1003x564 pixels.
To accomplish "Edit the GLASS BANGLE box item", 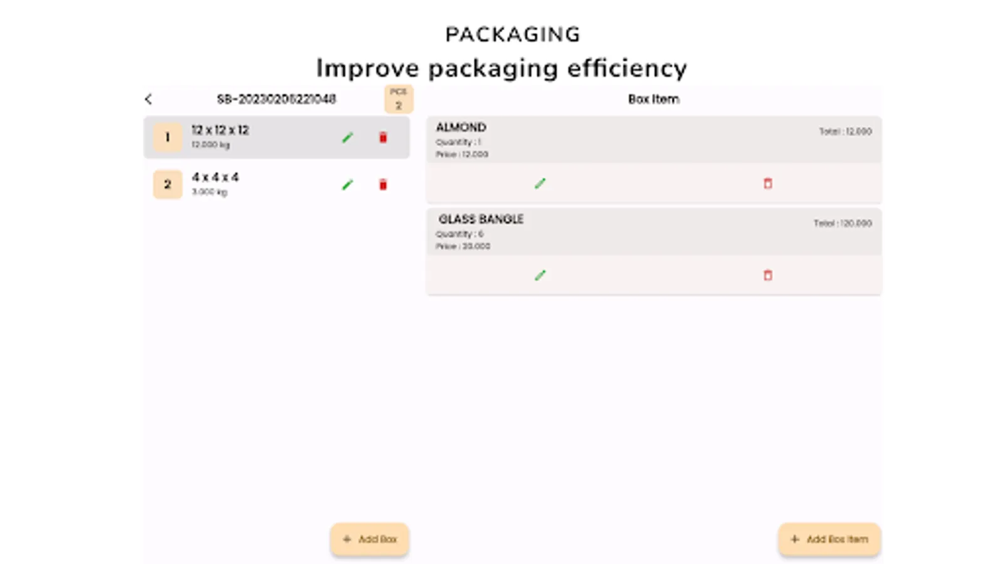I will (540, 275).
